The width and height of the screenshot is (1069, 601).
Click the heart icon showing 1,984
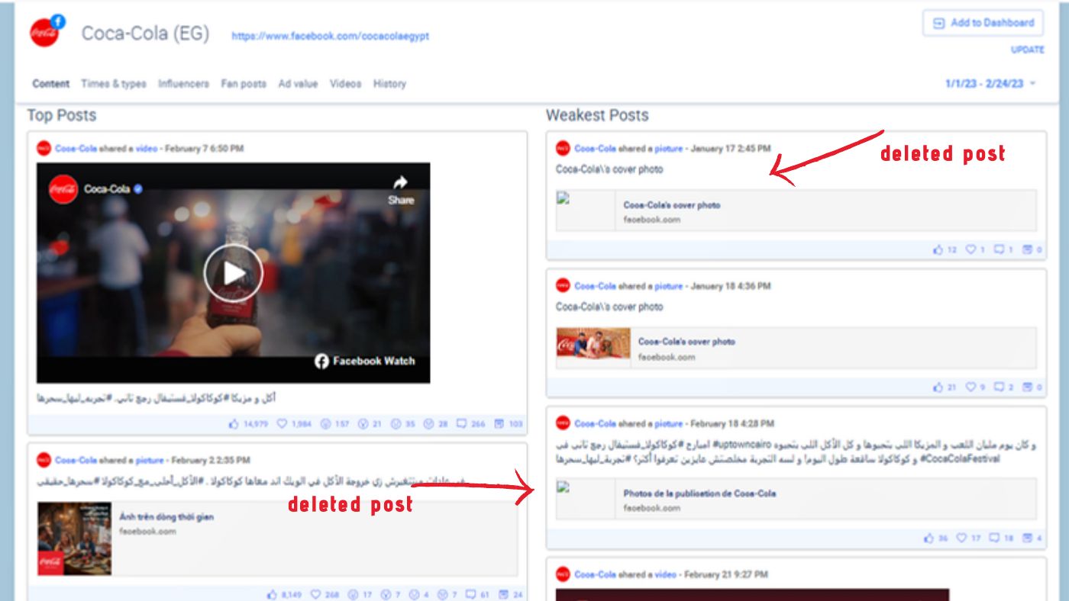click(281, 424)
